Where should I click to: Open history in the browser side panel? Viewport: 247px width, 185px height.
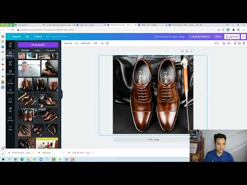(x=3, y=42)
